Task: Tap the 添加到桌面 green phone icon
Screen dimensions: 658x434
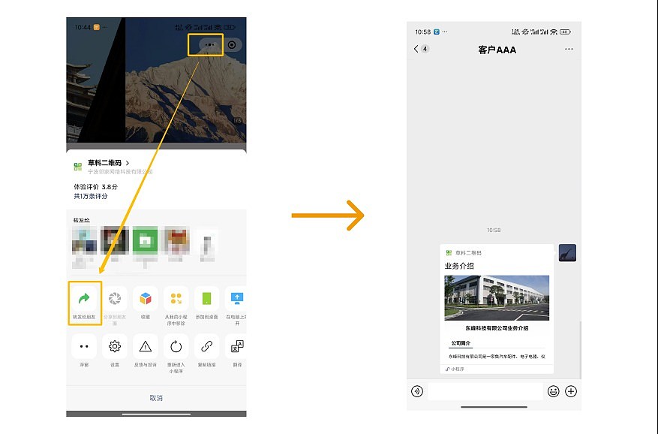Action: (206, 299)
